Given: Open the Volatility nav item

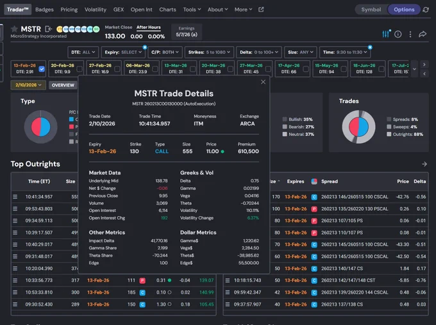Looking at the screenshot, I should [96, 10].
